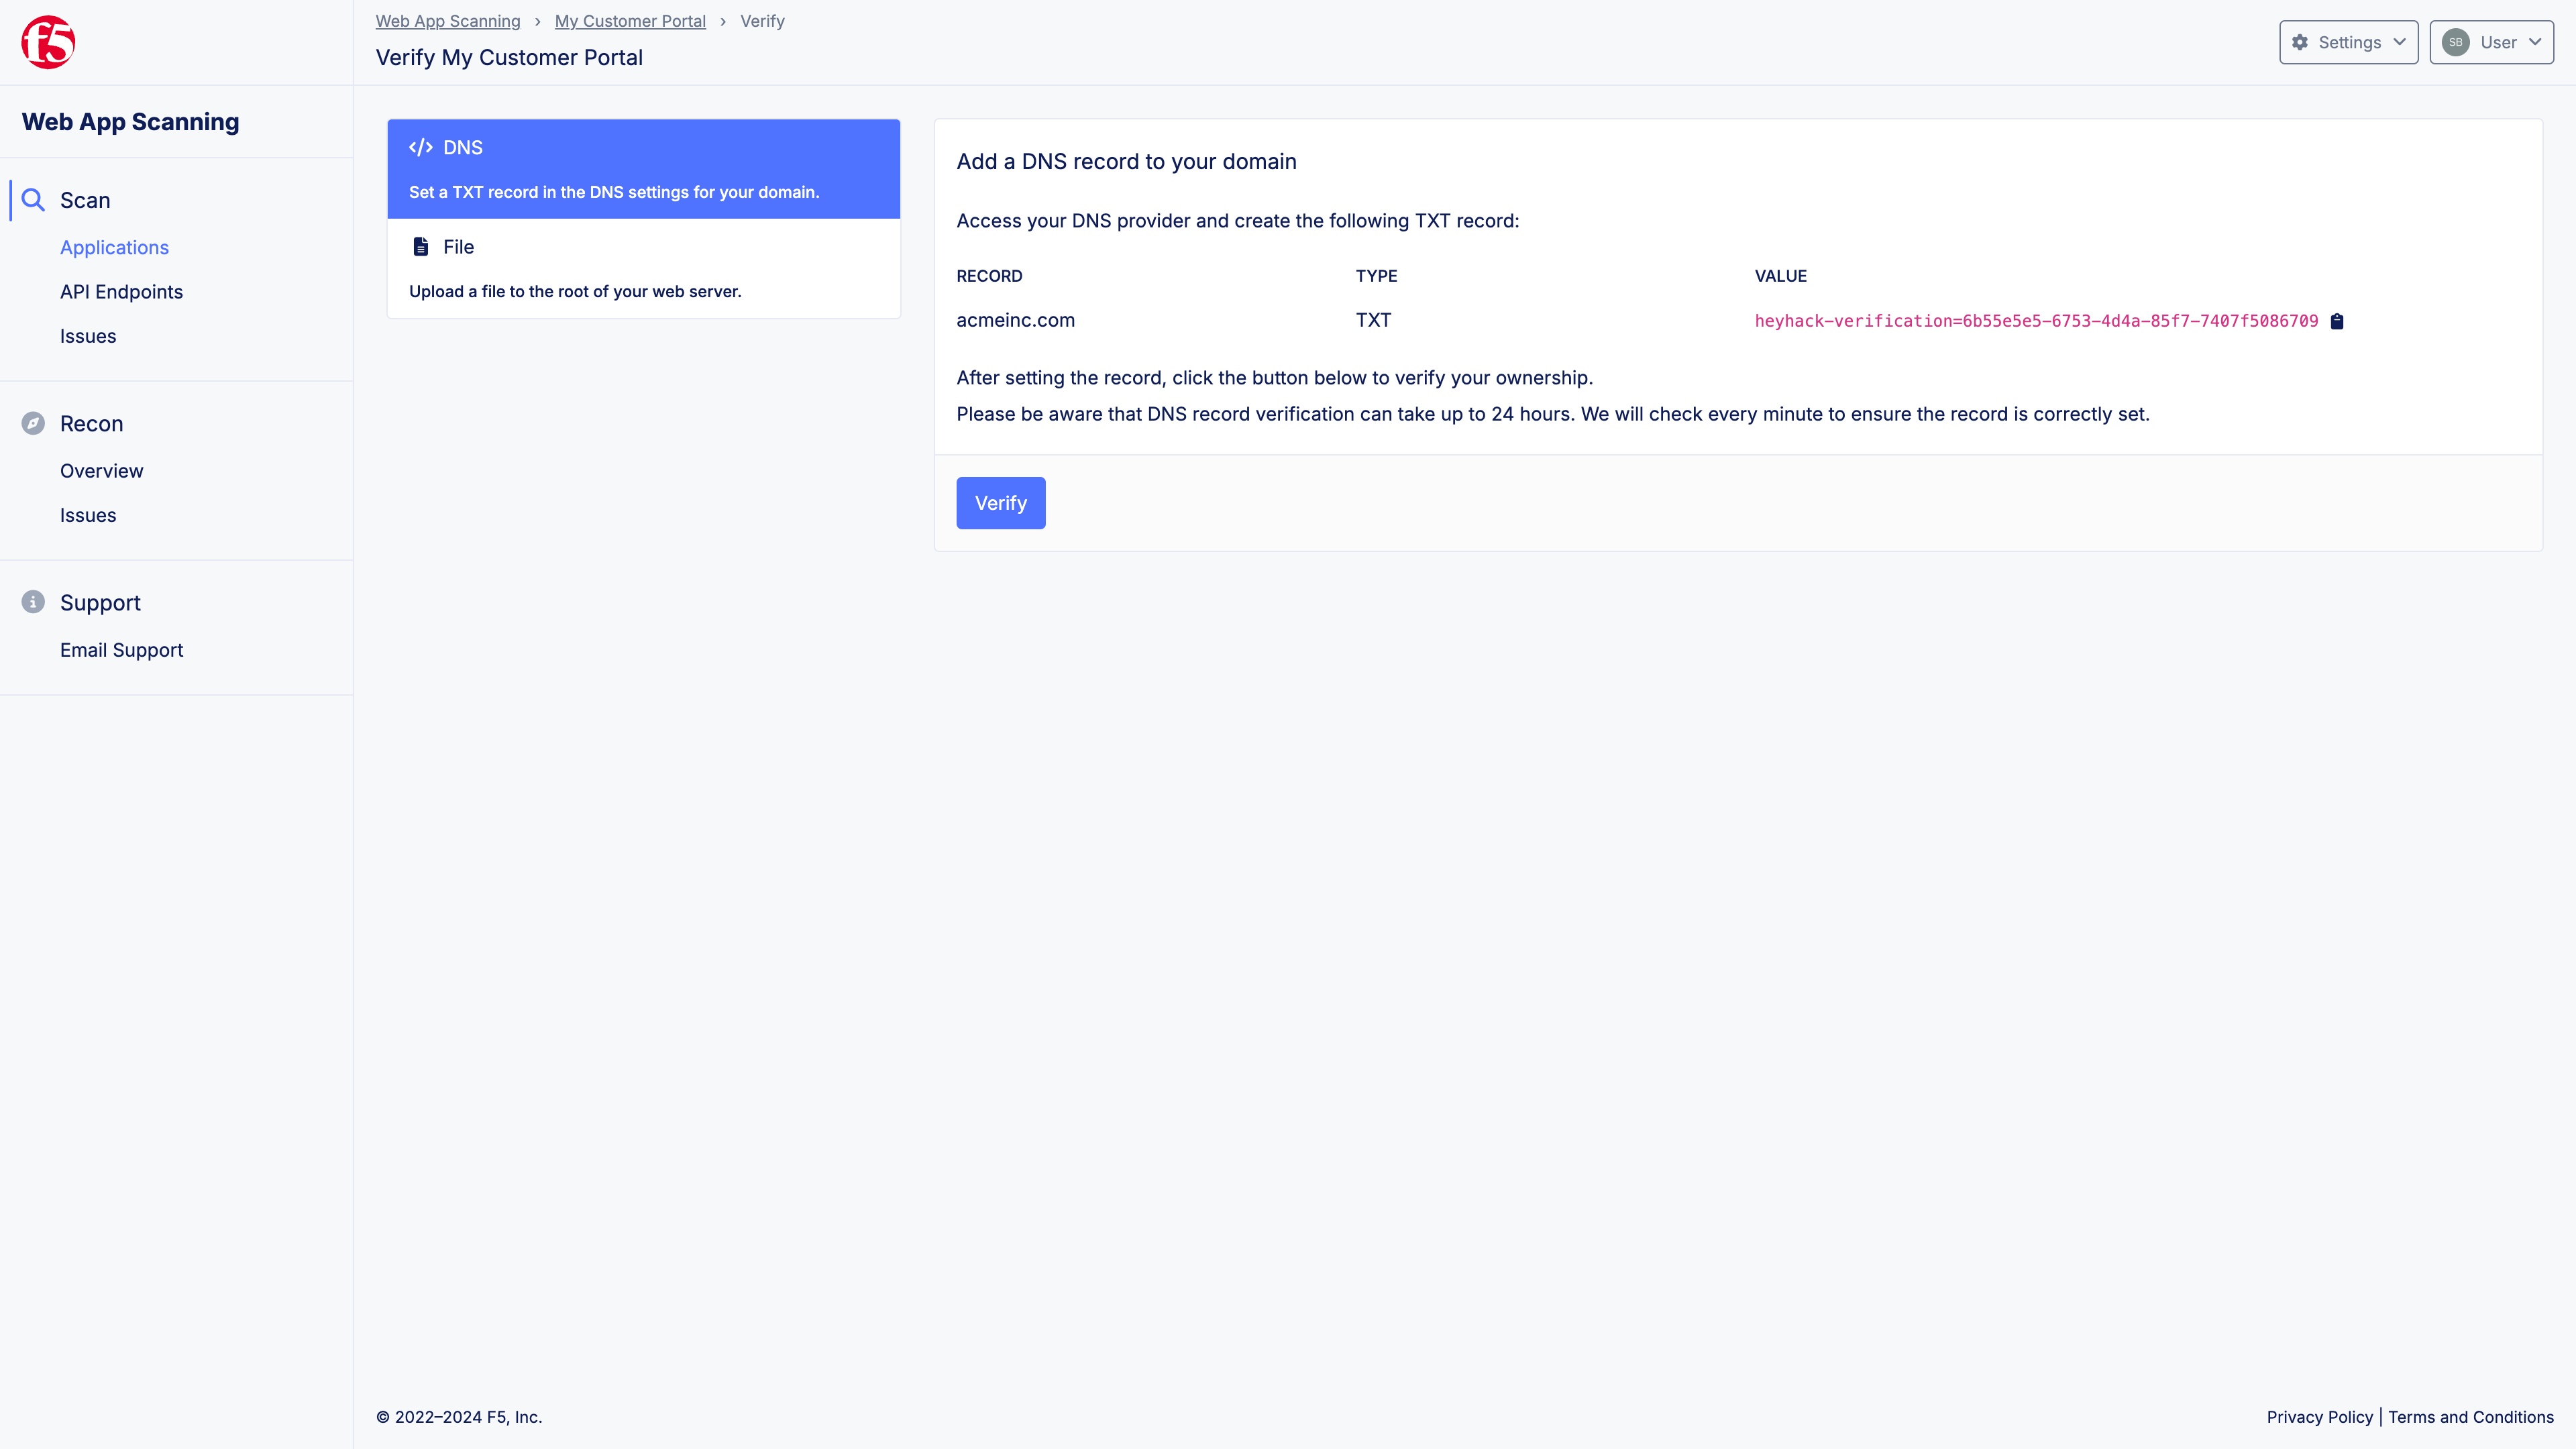Open the Recon Overview page
2576x1449 pixels.
tap(101, 471)
